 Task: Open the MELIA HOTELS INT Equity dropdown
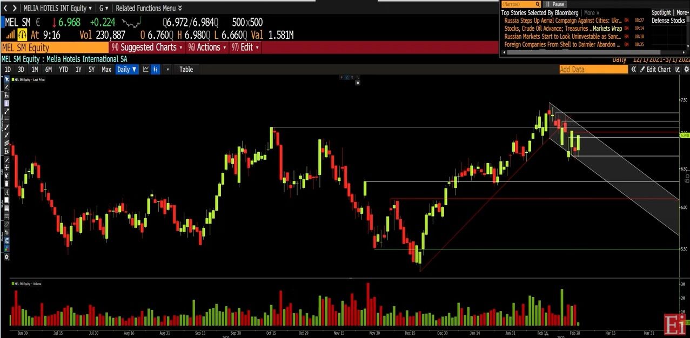tap(58, 8)
